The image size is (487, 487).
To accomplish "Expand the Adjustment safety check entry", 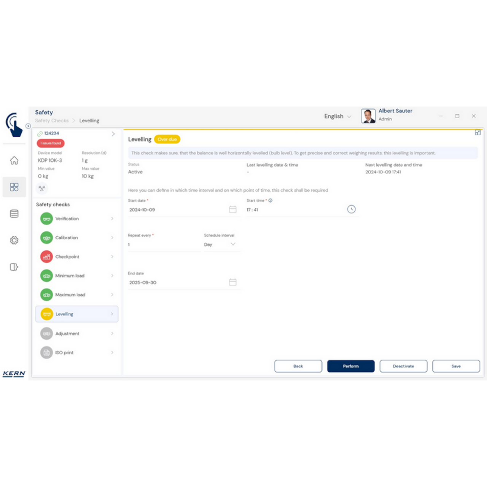I will coord(112,333).
